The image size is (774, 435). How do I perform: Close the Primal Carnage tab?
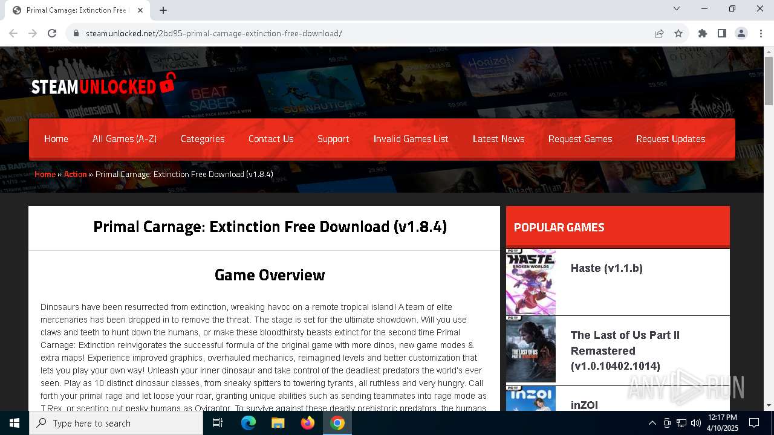click(140, 10)
